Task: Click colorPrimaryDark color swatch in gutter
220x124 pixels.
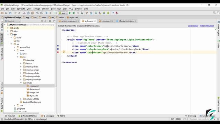Action: pyautogui.click(x=58, y=49)
